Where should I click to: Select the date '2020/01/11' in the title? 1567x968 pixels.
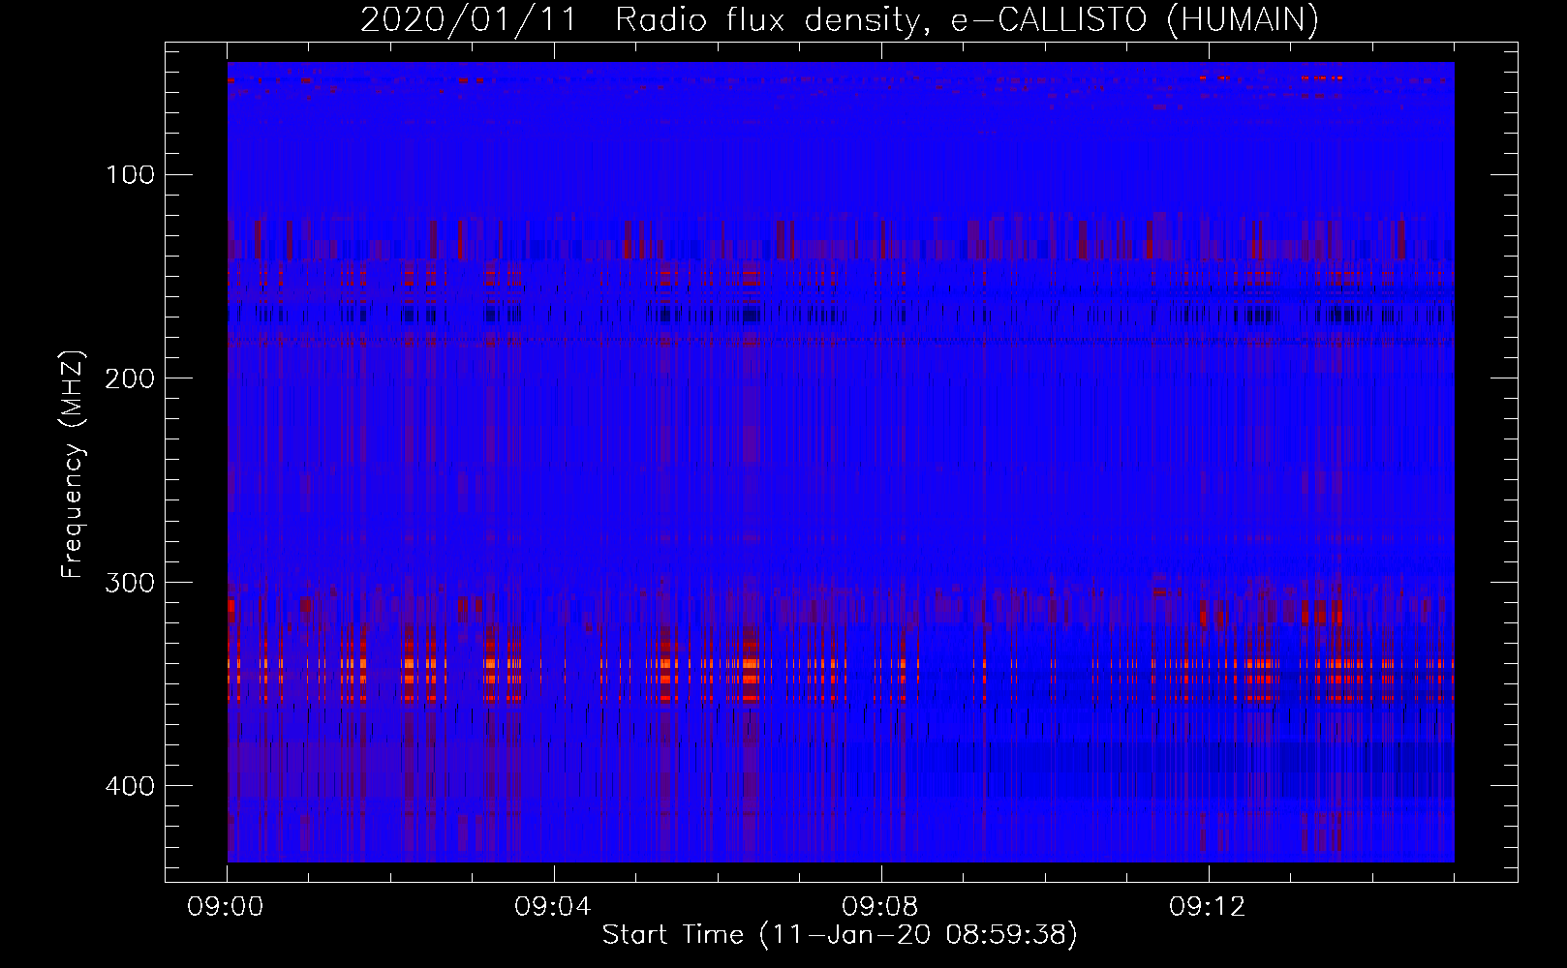469,19
